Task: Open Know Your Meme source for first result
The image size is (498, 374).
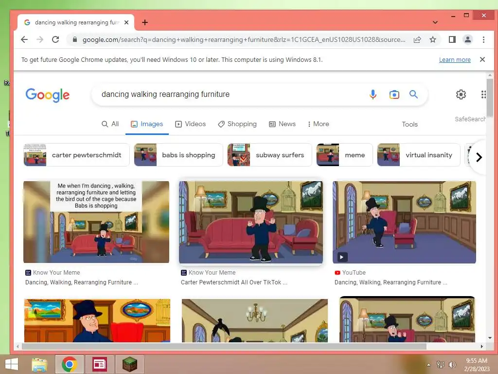Action: tap(53, 273)
